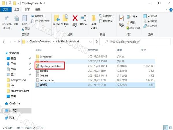Image resolution: width=173 pixels, height=130 pixels.
Task: Click the History ribbon button
Action: click(133, 28)
